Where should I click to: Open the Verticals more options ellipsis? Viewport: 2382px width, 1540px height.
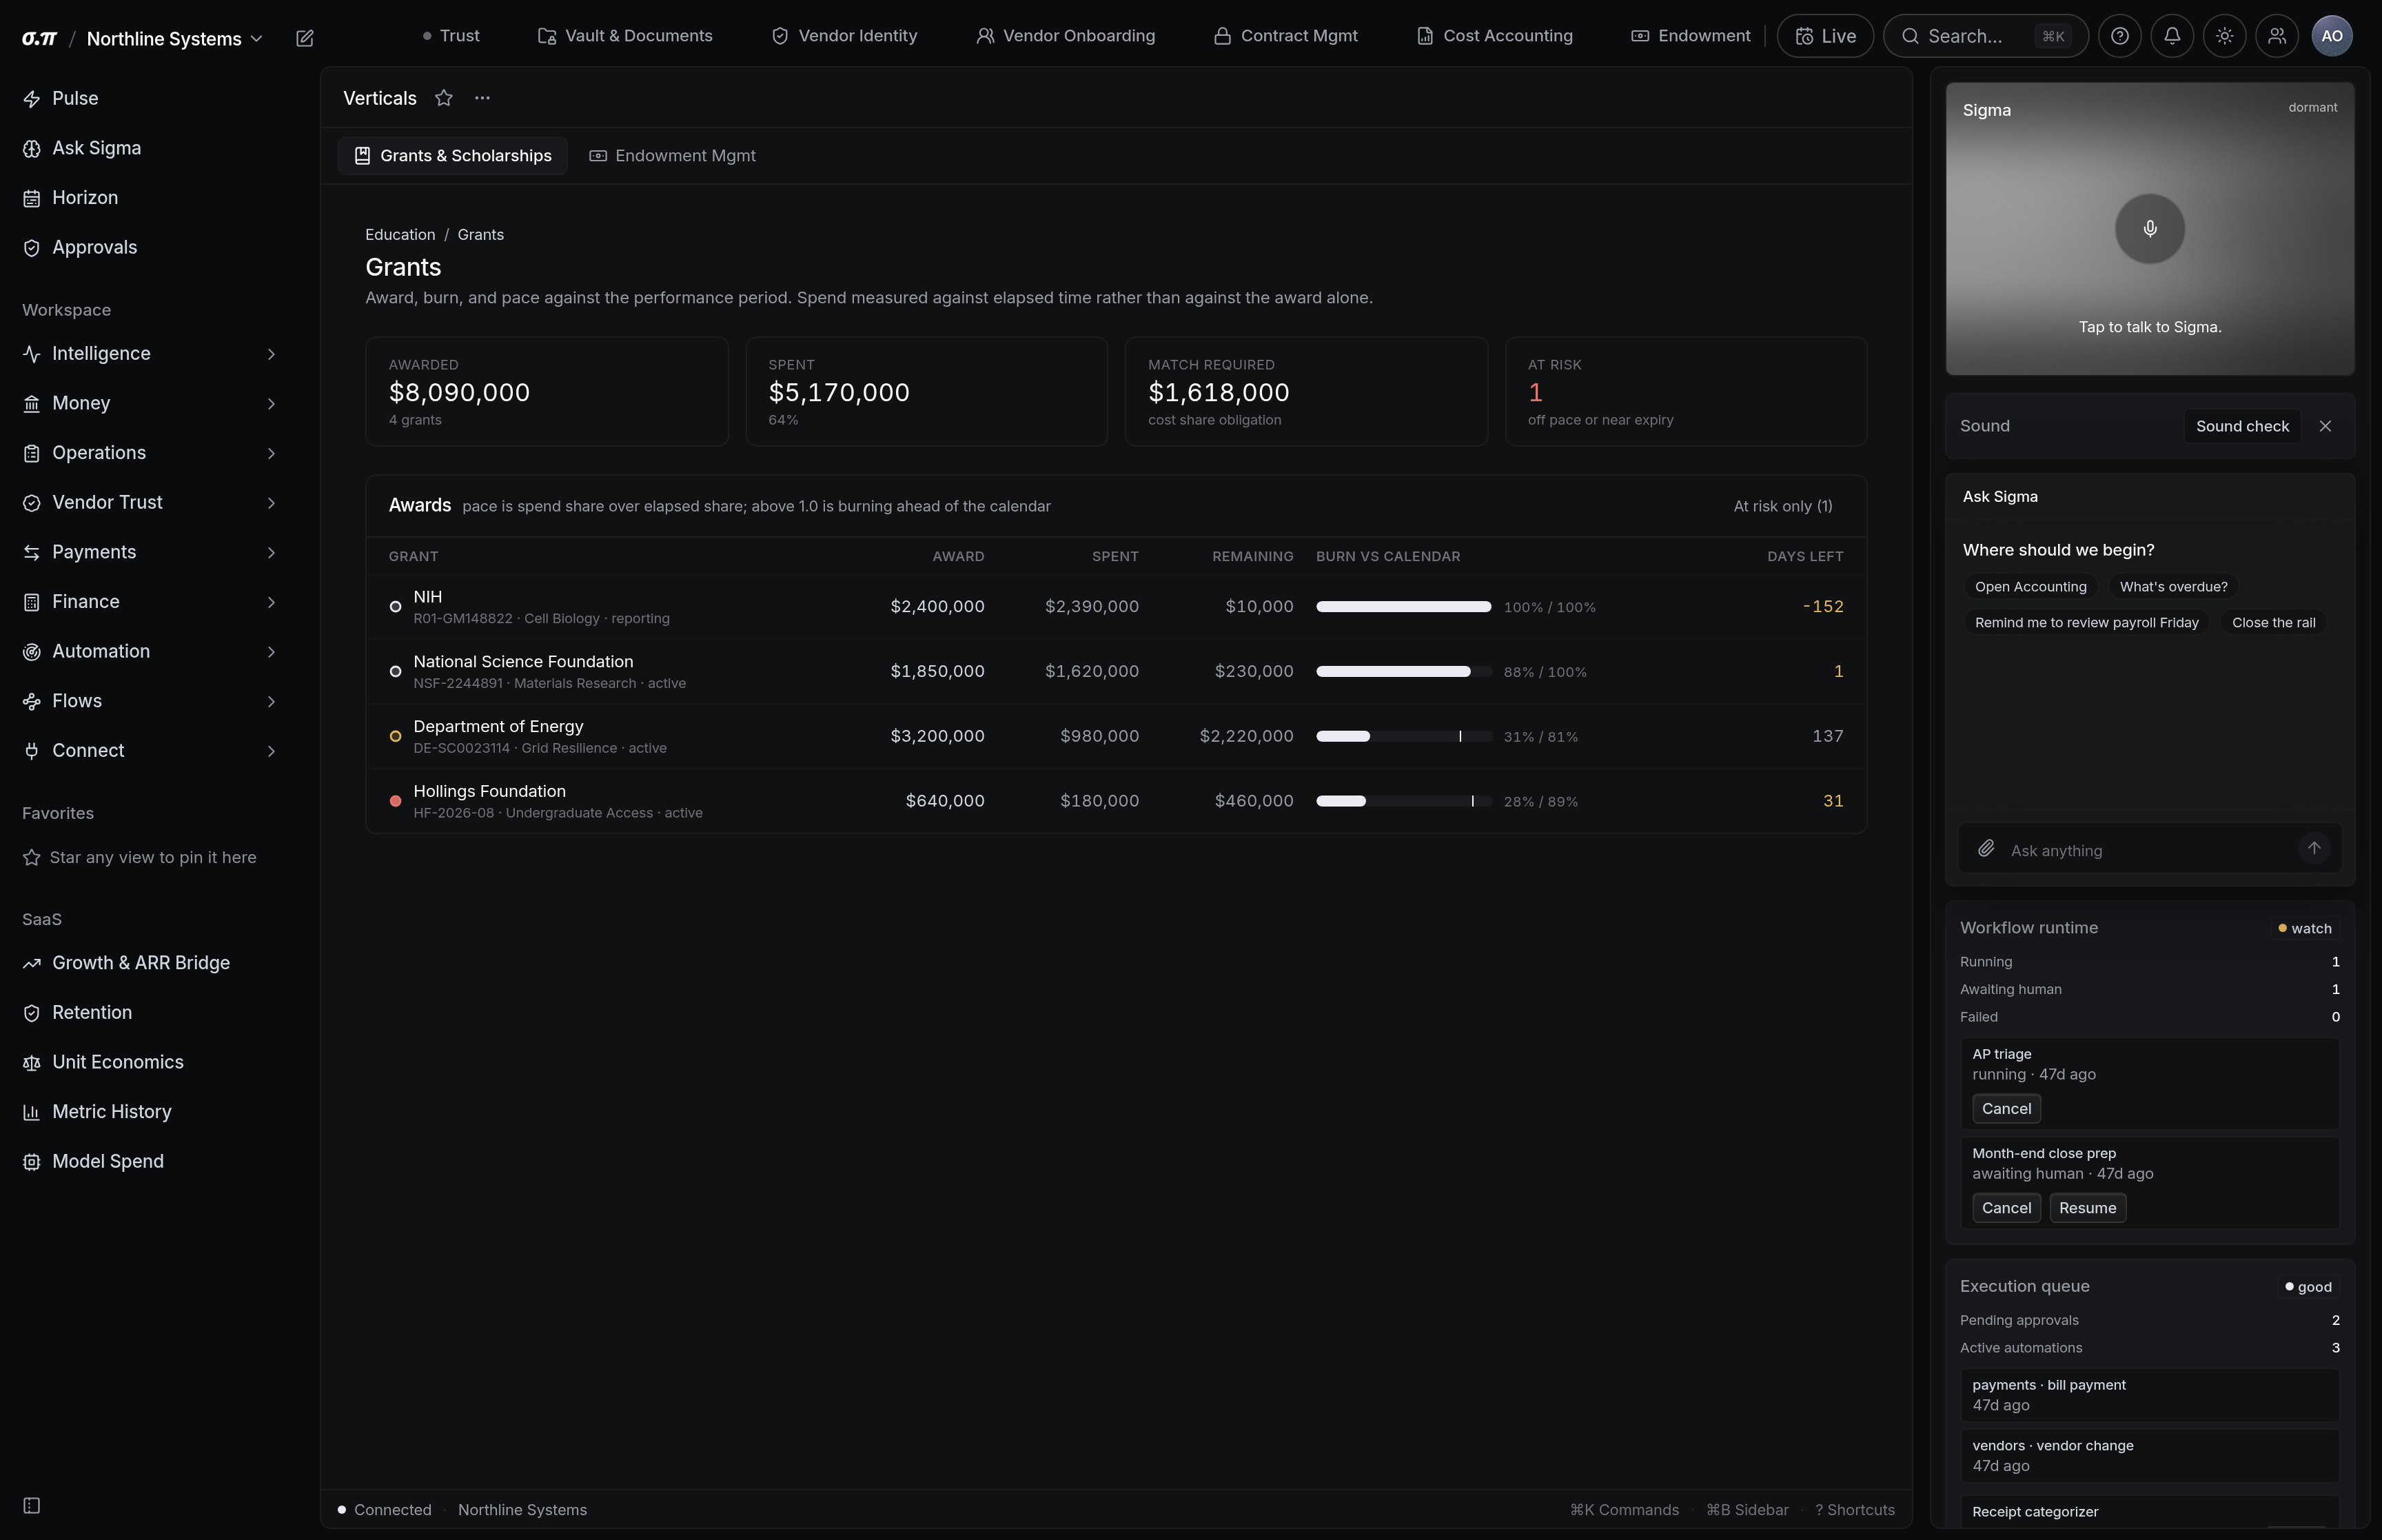(482, 98)
